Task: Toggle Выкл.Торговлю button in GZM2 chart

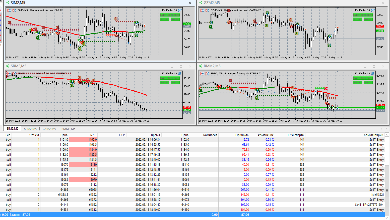Action: click(x=363, y=15)
